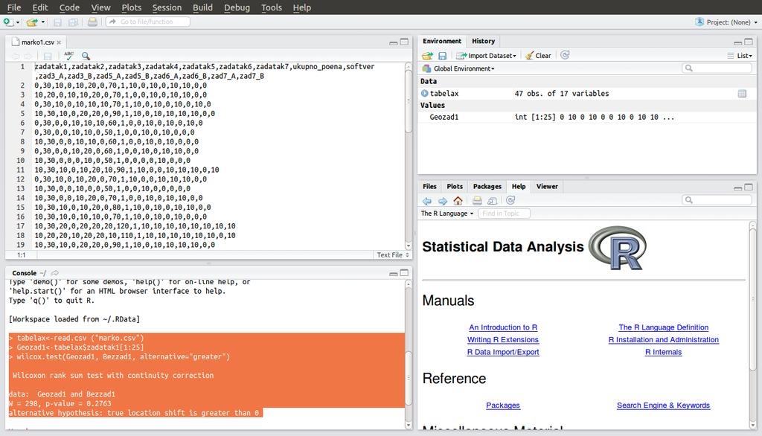Open the R Data Import/Export link
The height and width of the screenshot is (436, 762).
[x=503, y=352]
